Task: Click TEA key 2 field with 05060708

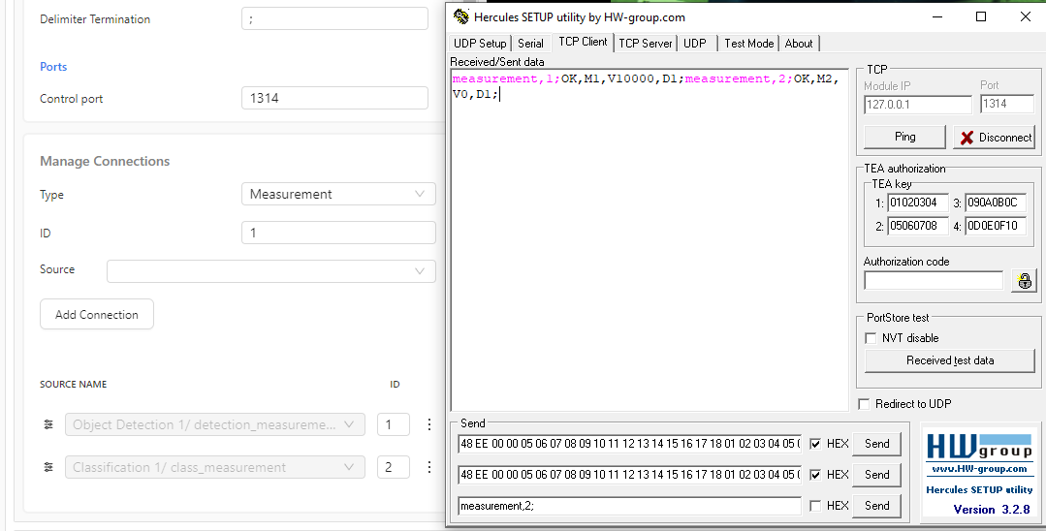Action: pos(917,226)
